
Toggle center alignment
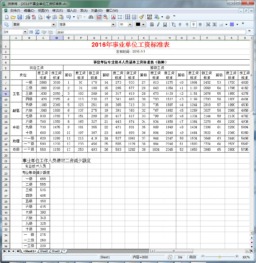[x=193, y=25]
